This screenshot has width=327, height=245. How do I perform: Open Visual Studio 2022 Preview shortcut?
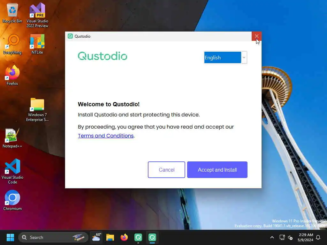point(37,15)
